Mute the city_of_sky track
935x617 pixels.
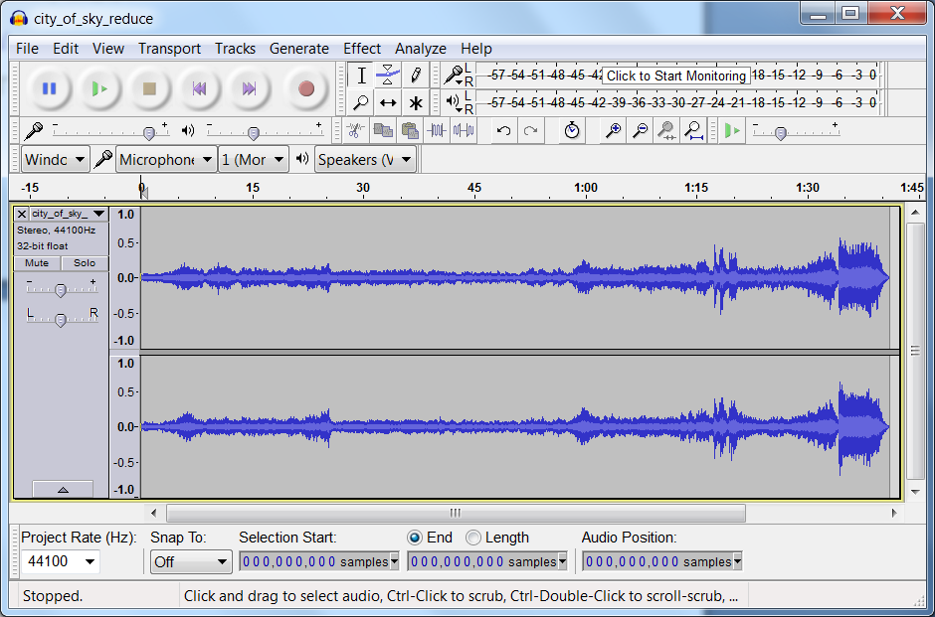click(x=37, y=263)
